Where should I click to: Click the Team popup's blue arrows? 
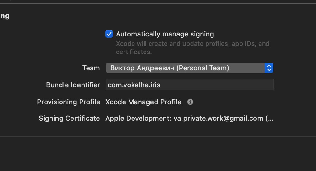click(269, 68)
